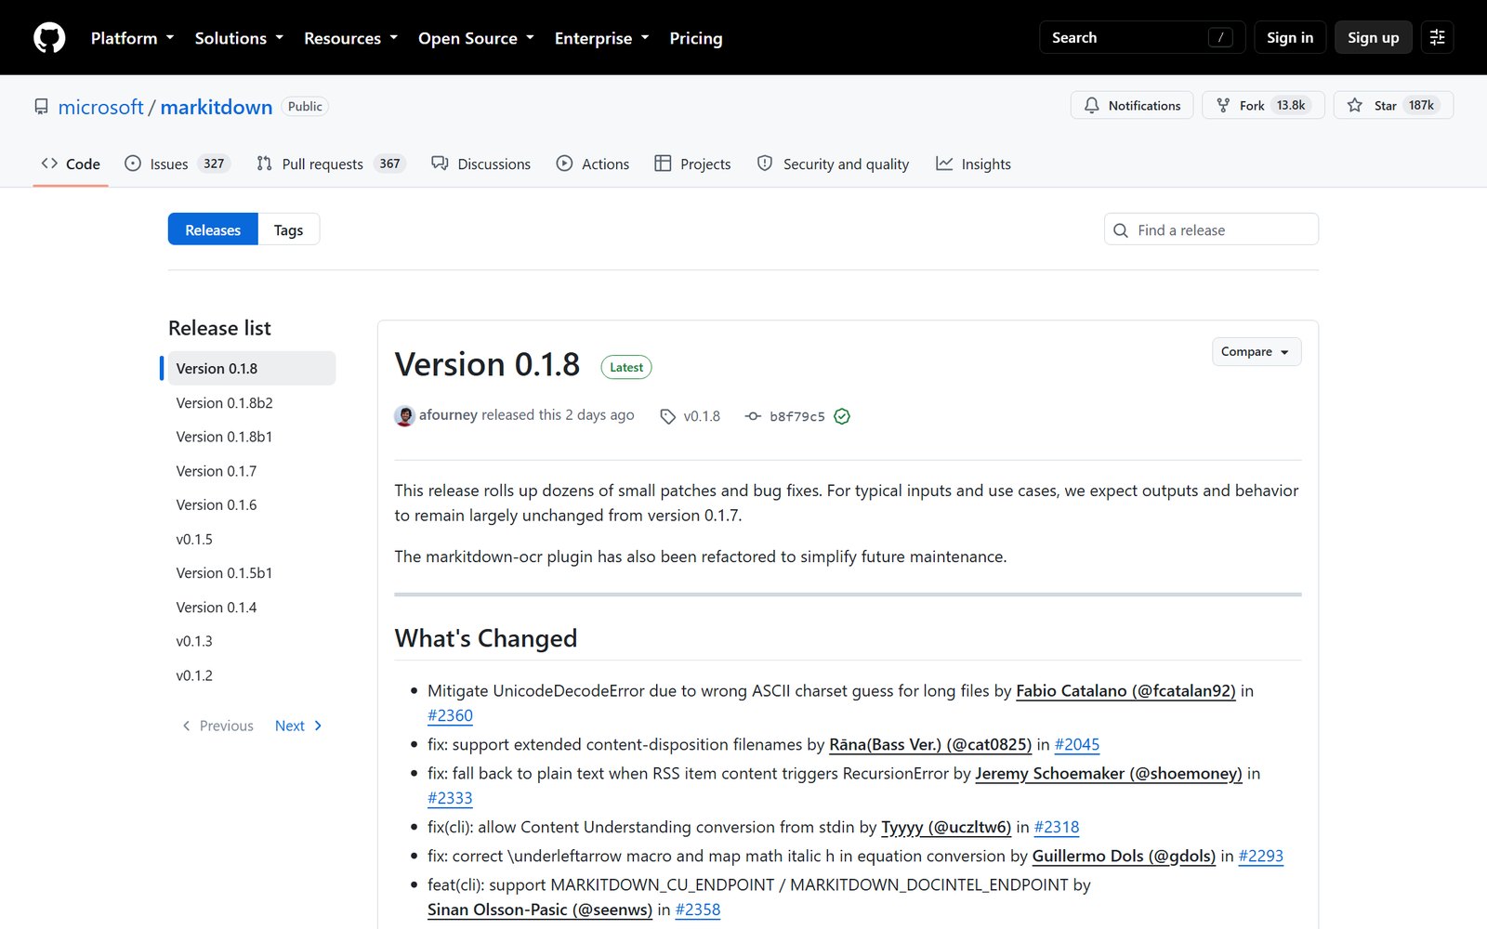The height and width of the screenshot is (929, 1487).
Task: Open the Resources dropdown
Action: tap(350, 38)
